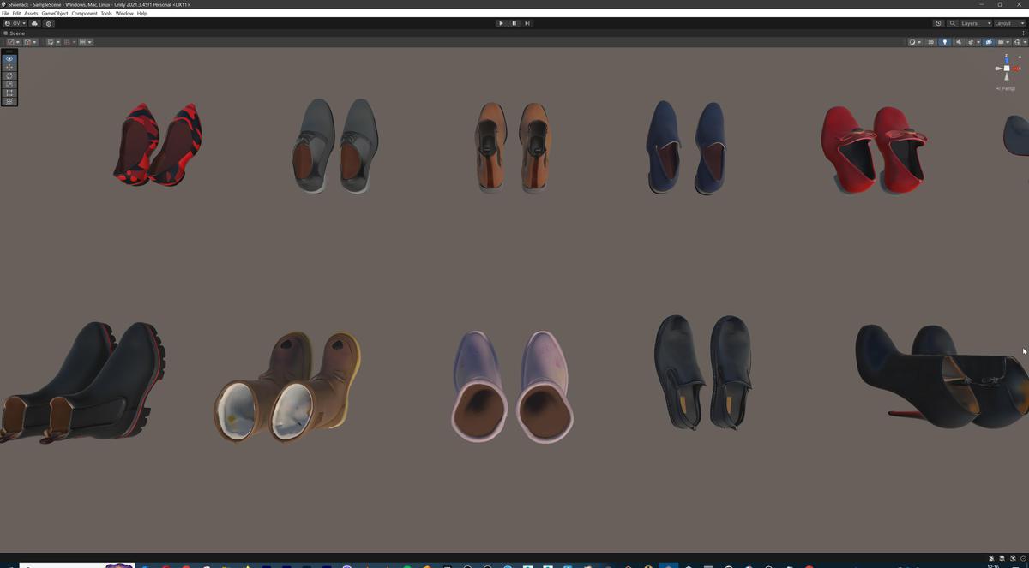Open the shading mode dropdown

click(913, 41)
